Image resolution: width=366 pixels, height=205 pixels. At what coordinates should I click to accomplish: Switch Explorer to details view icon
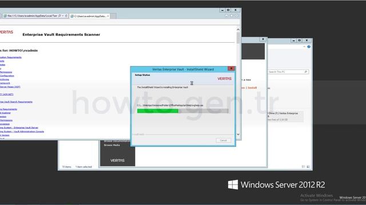304,167
